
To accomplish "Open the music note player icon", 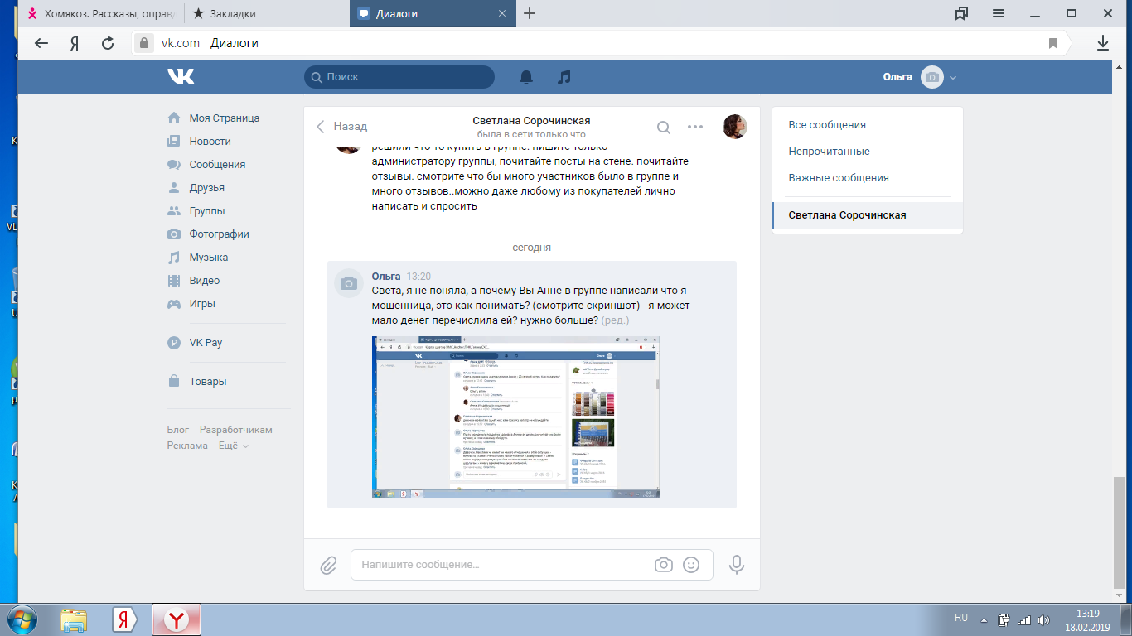I will coord(564,77).
